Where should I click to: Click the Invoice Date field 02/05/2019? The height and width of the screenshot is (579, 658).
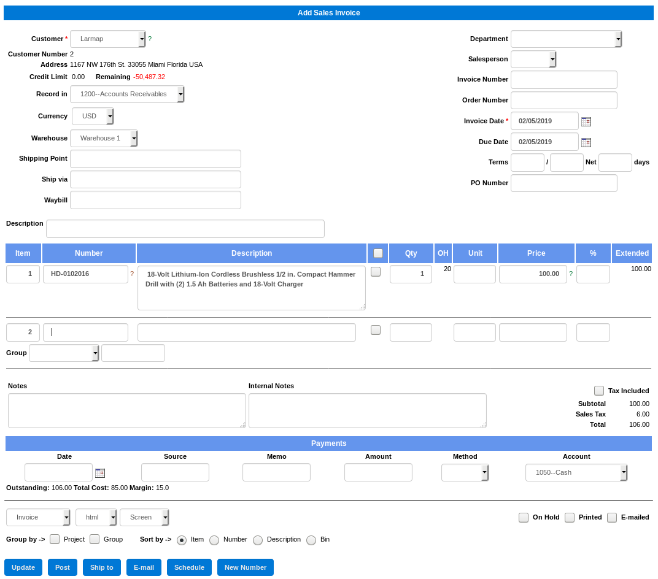(544, 121)
